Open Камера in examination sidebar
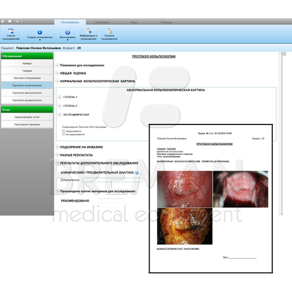The width and height of the screenshot is (292, 292). coord(27,63)
